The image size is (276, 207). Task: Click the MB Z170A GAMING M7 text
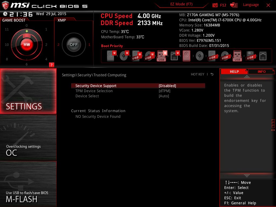[x=209, y=15]
